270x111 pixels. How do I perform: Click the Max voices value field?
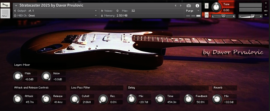133,11
